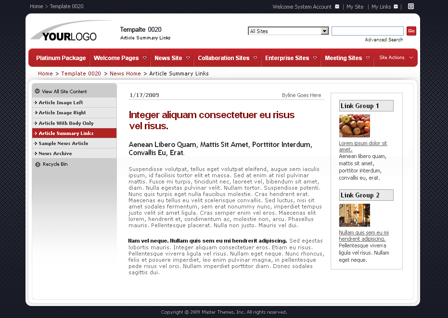Select the News Site tab

coord(168,58)
